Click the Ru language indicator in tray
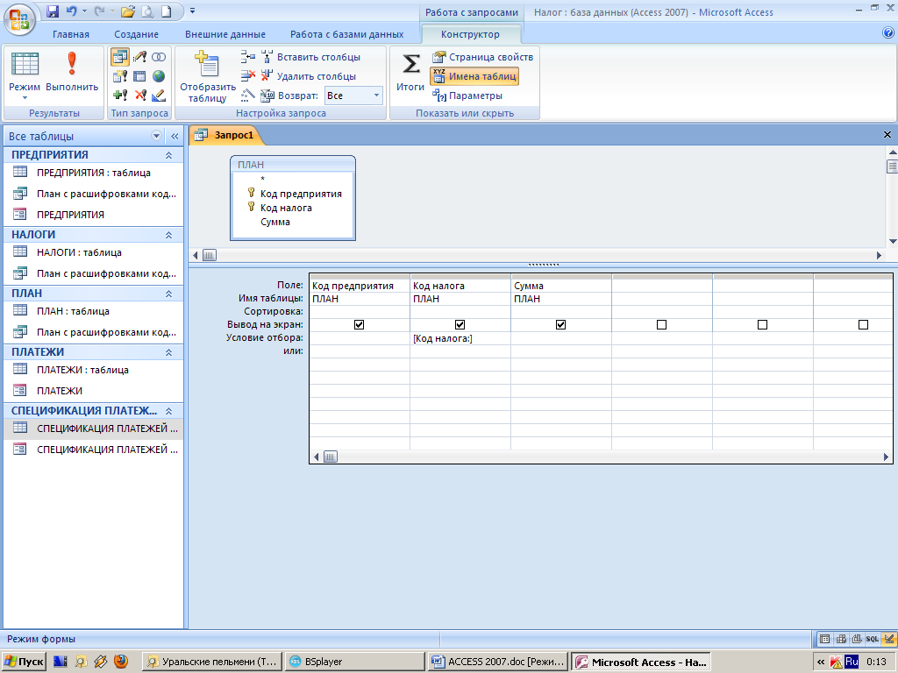Viewport: 898px width, 673px height. 852,662
